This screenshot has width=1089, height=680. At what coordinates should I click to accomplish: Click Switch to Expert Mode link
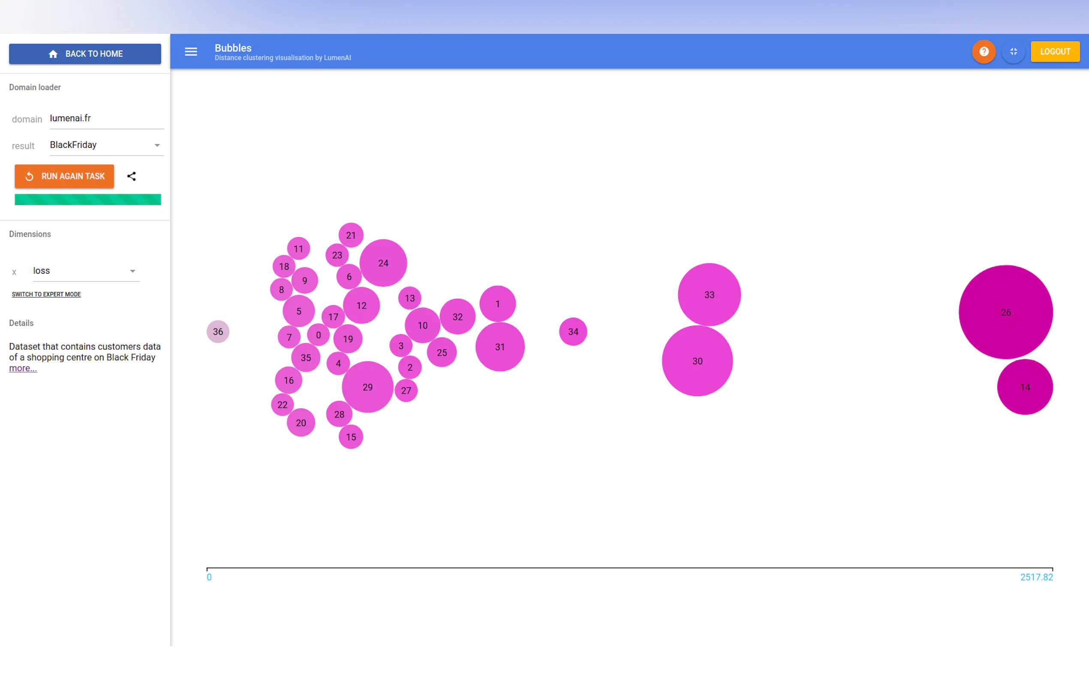pyautogui.click(x=46, y=294)
